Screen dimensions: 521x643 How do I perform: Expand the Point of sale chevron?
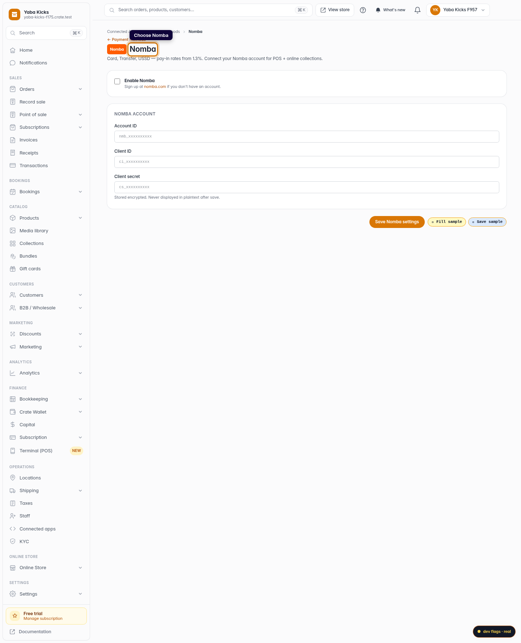pos(80,115)
